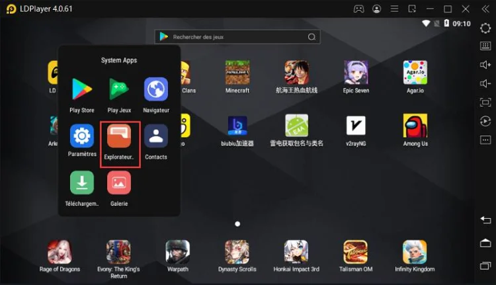The width and height of the screenshot is (496, 285).
Task: Launch the One Piece Chinese game icon
Action: point(296,73)
